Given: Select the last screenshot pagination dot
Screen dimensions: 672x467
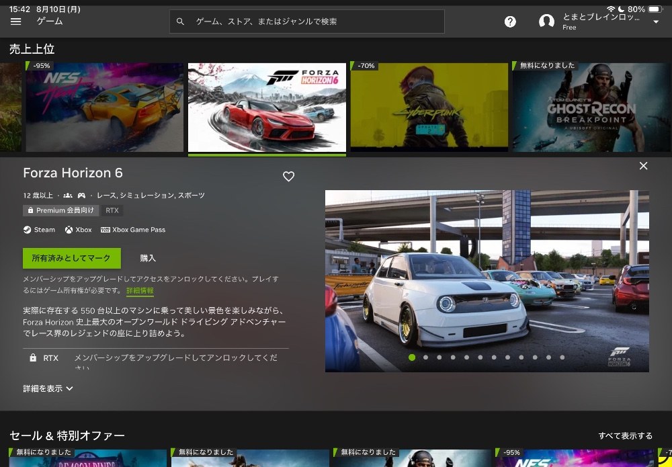Looking at the screenshot, I should coord(562,357).
